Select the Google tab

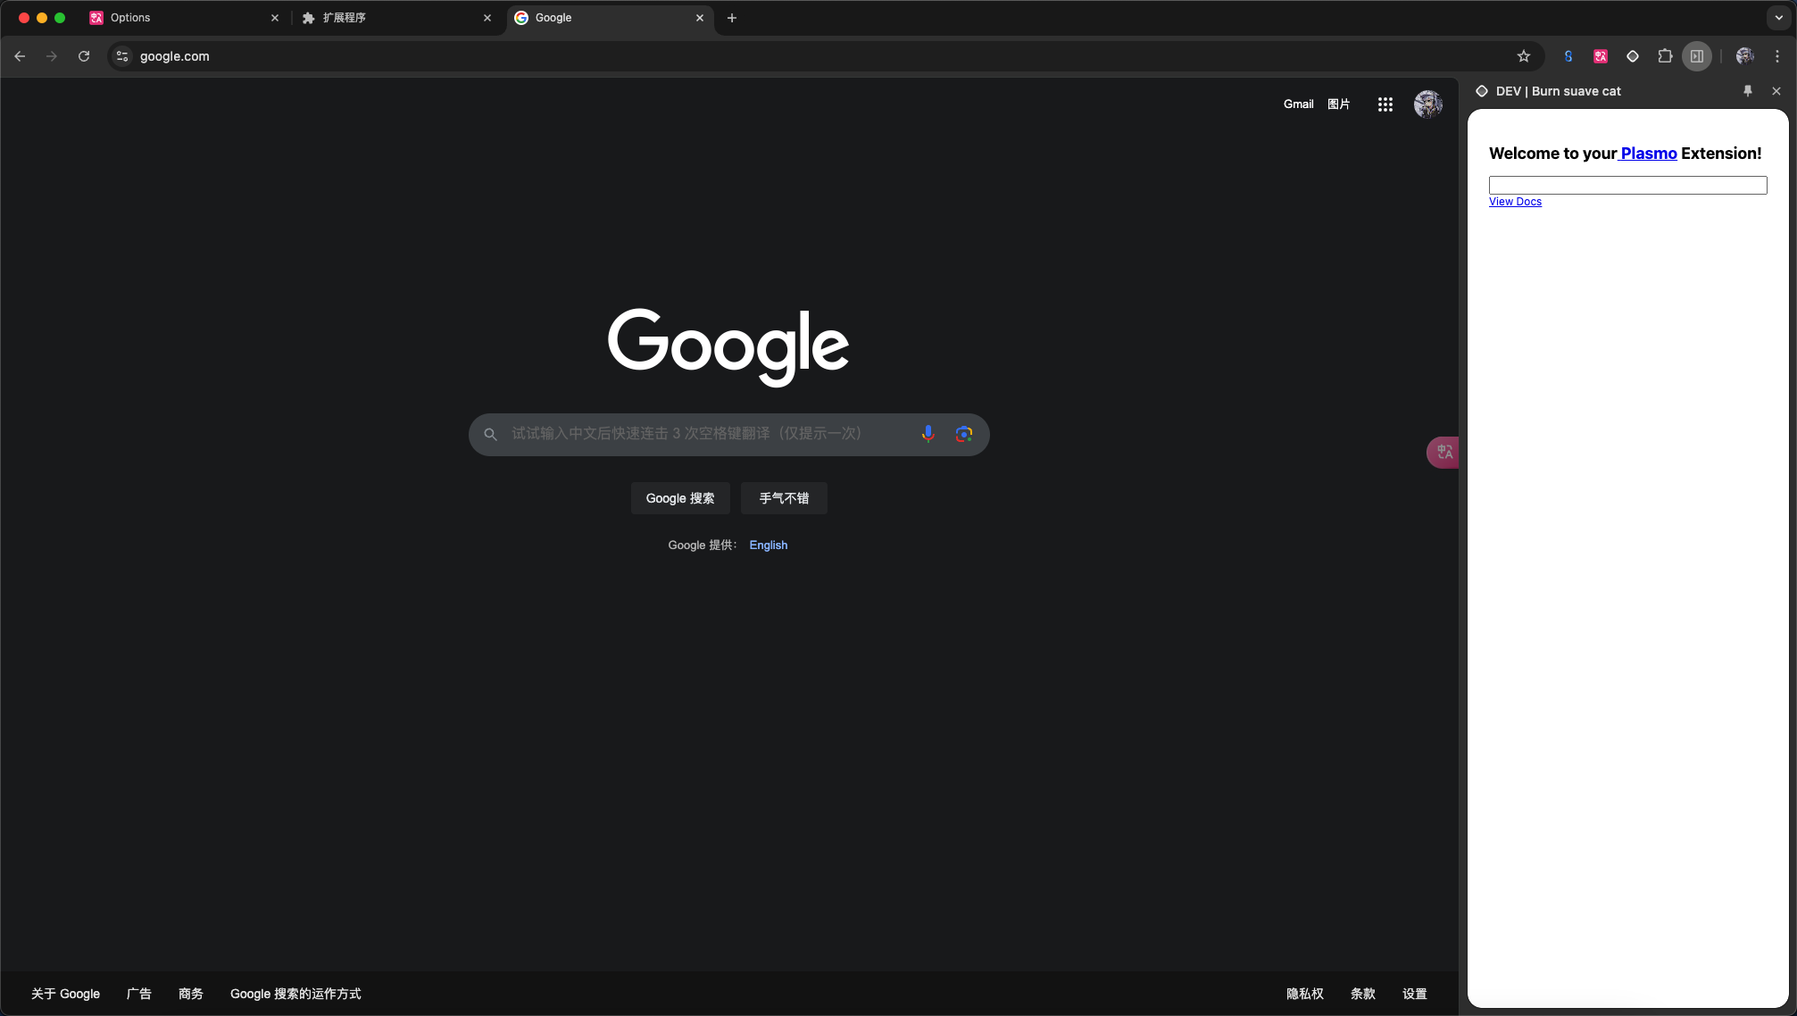pyautogui.click(x=610, y=18)
